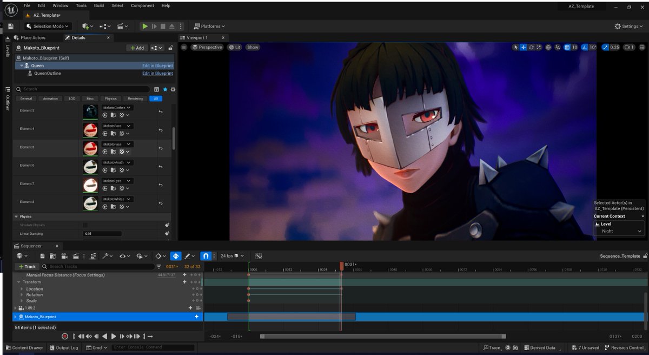This screenshot has height=355, width=649.
Task: Click the eject button in play toolbar
Action: (x=172, y=26)
